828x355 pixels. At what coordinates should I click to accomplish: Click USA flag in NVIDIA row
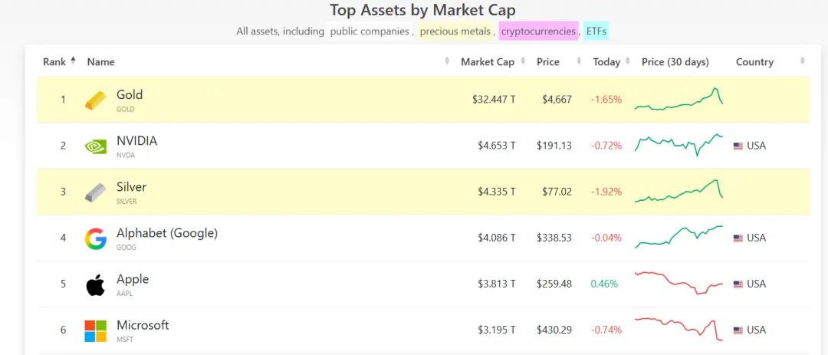click(738, 146)
